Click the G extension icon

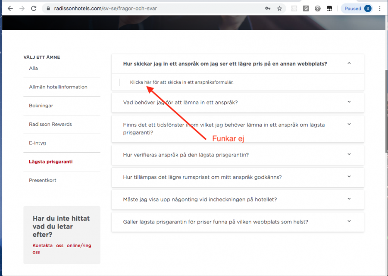[x=306, y=8]
